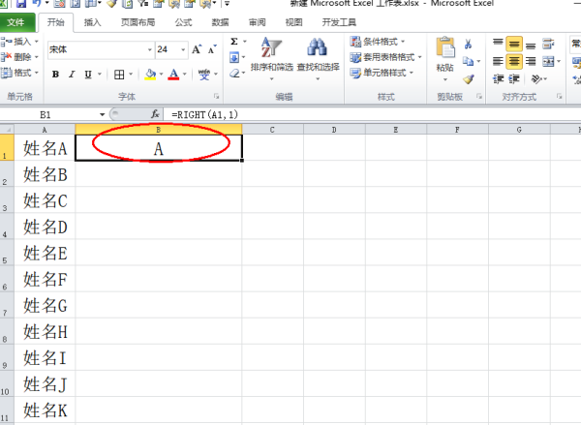The image size is (581, 425).
Task: Click the Fill down icon
Action: coord(234,57)
